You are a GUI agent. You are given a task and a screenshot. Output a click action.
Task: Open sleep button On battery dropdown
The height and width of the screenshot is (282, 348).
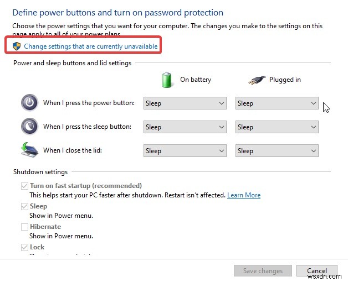(x=185, y=127)
